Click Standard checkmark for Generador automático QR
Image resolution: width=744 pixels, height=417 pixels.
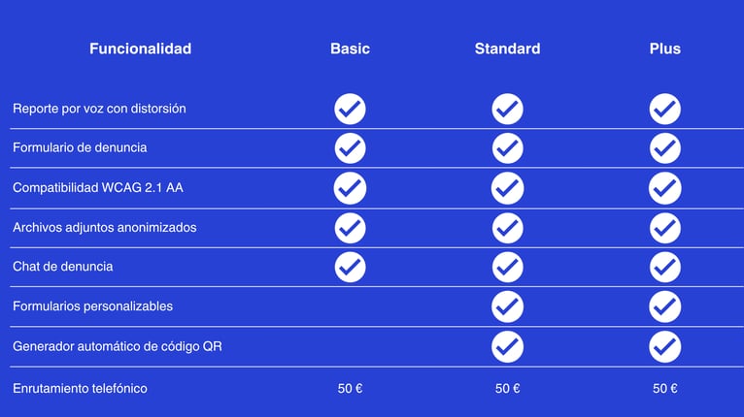(x=507, y=346)
